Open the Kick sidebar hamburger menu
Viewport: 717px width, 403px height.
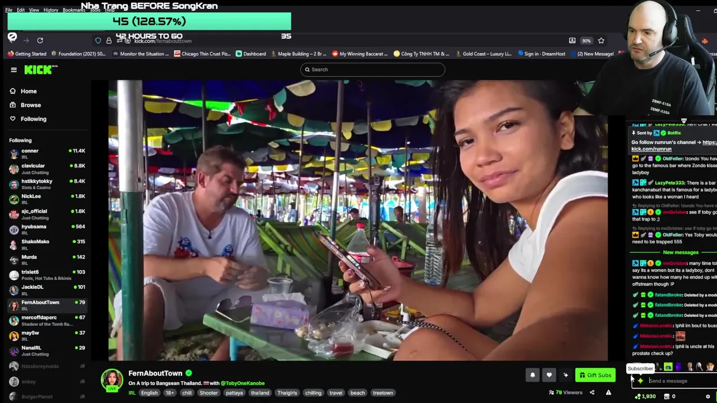[13, 70]
